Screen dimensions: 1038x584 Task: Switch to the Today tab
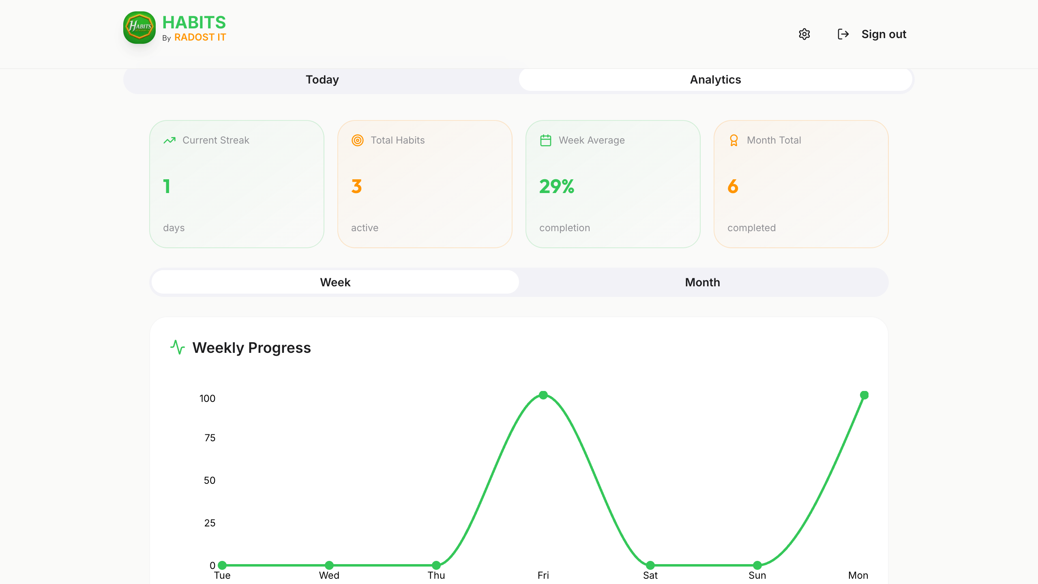(x=322, y=79)
